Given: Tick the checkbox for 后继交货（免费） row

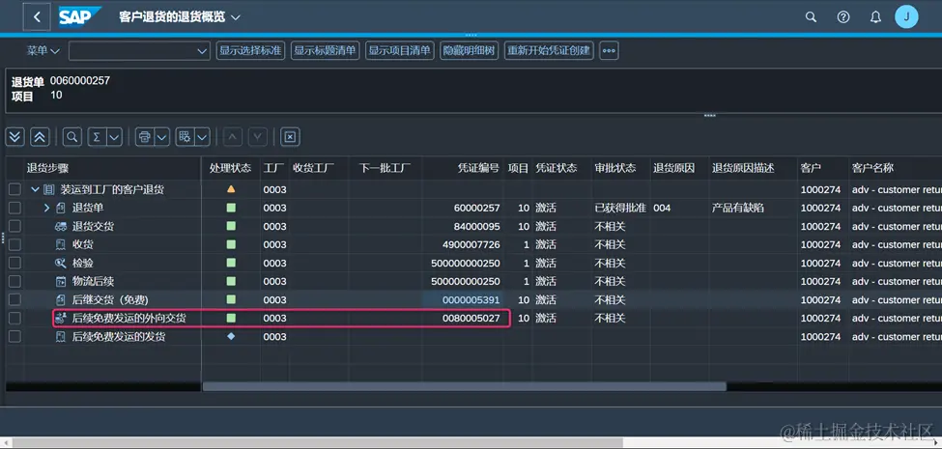Looking at the screenshot, I should tap(14, 299).
